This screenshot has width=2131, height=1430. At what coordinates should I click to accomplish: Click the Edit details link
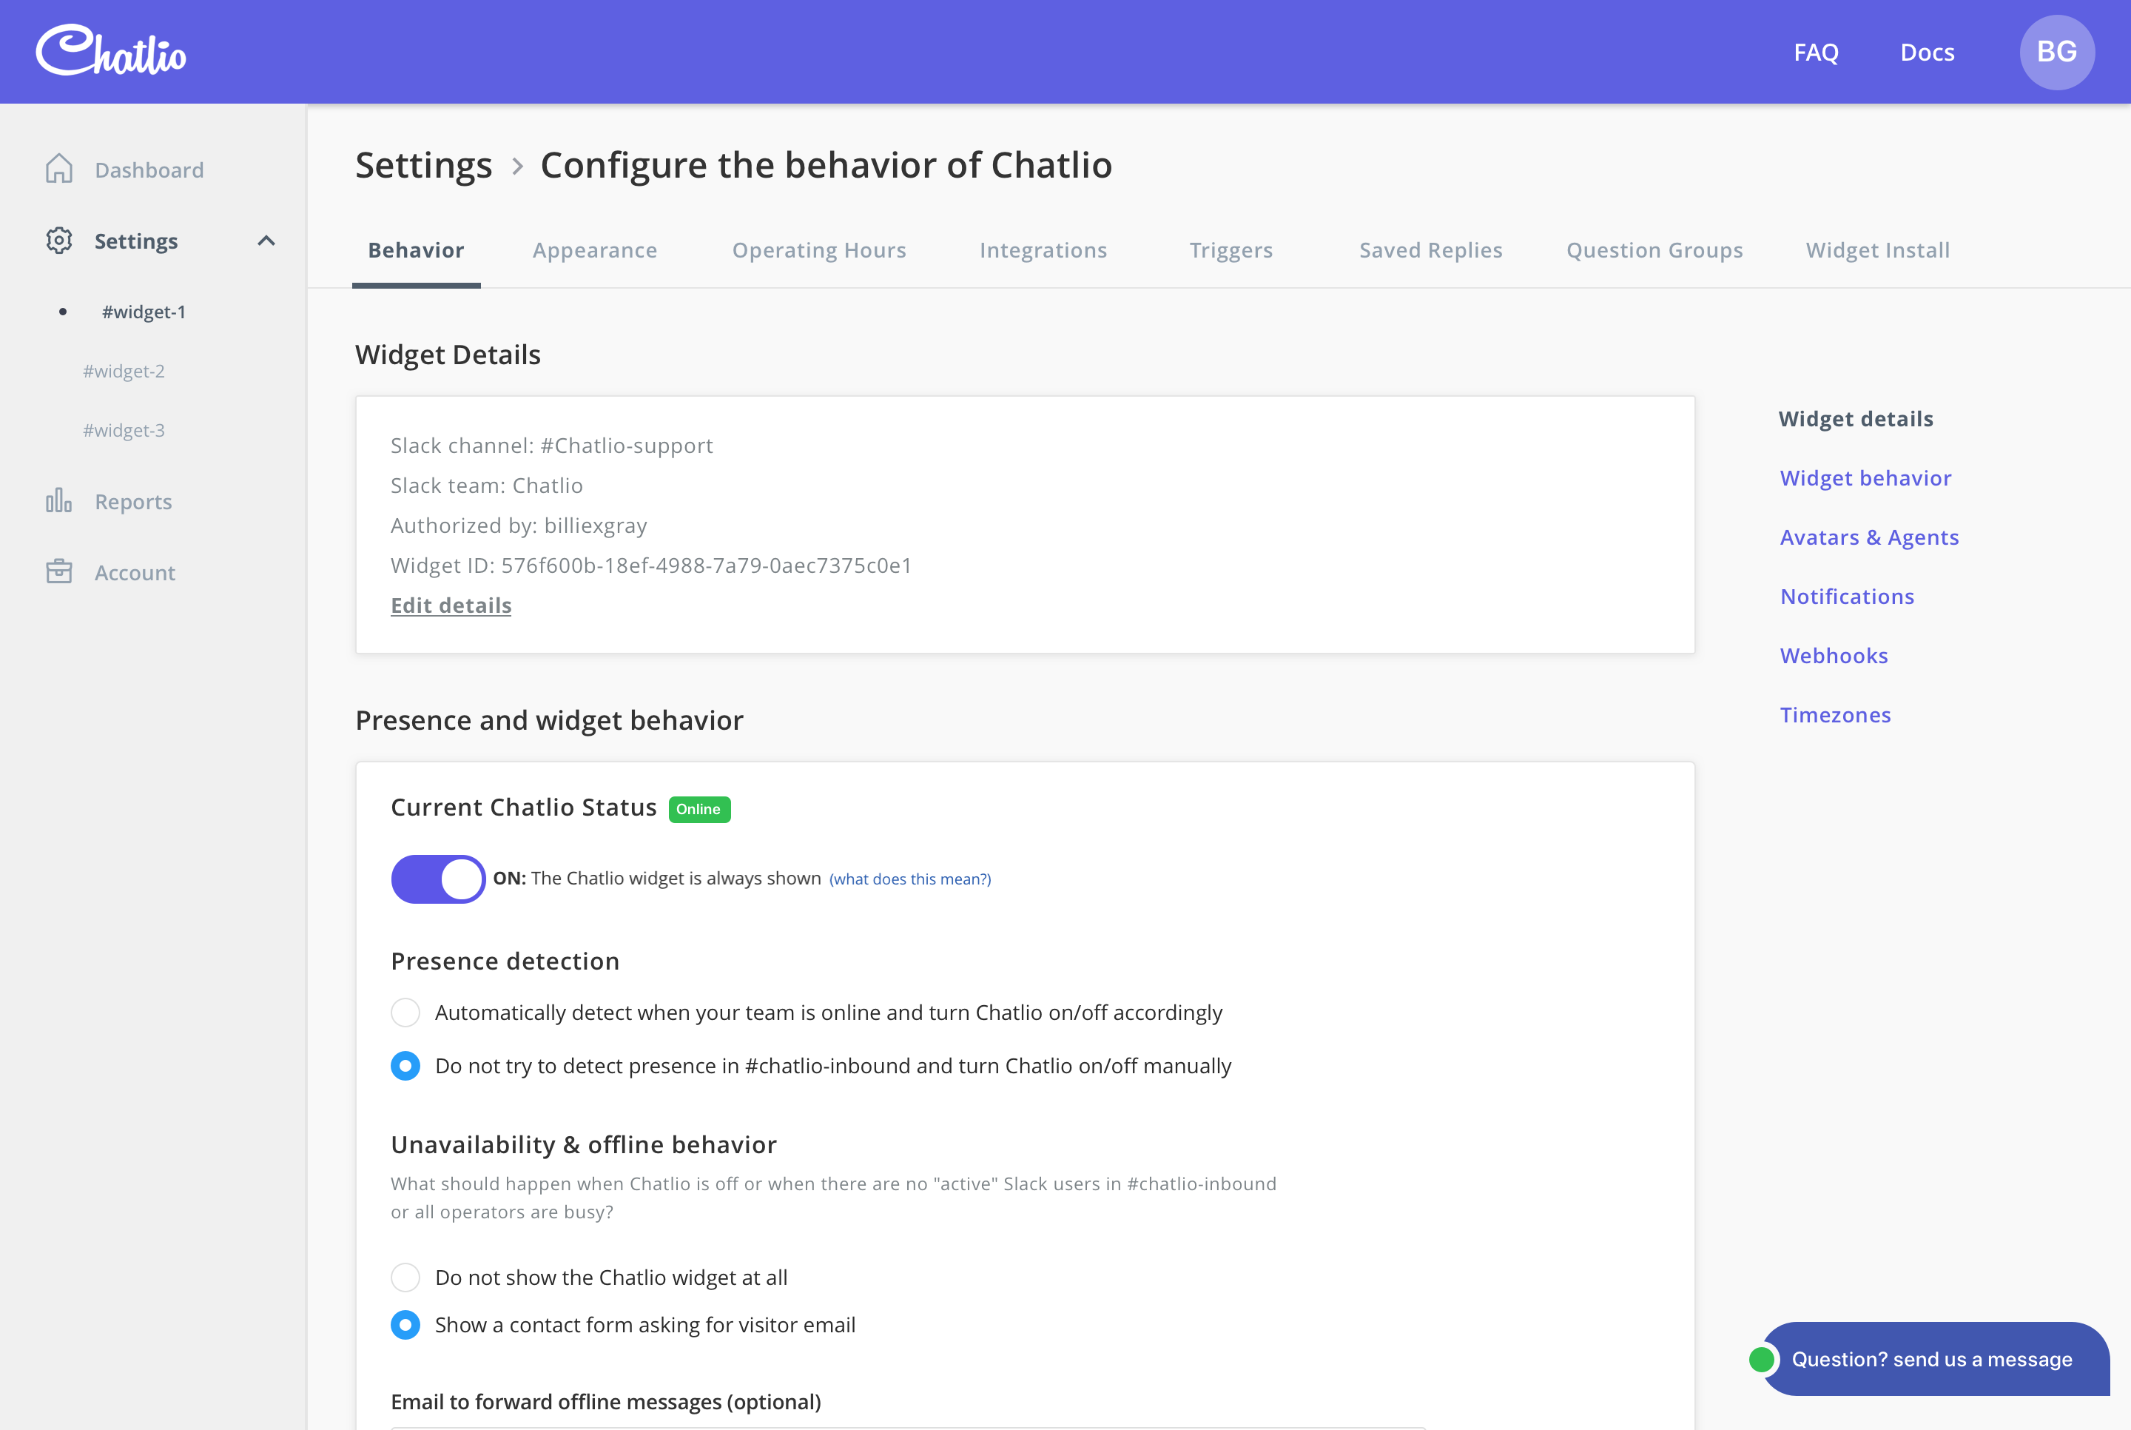pos(451,605)
